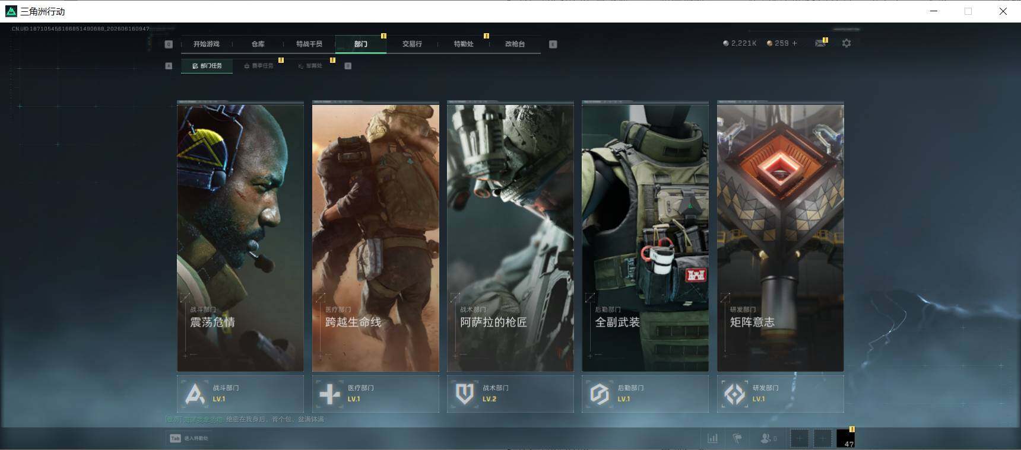Open the settings gear icon
This screenshot has height=450, width=1021.
pyautogui.click(x=846, y=43)
